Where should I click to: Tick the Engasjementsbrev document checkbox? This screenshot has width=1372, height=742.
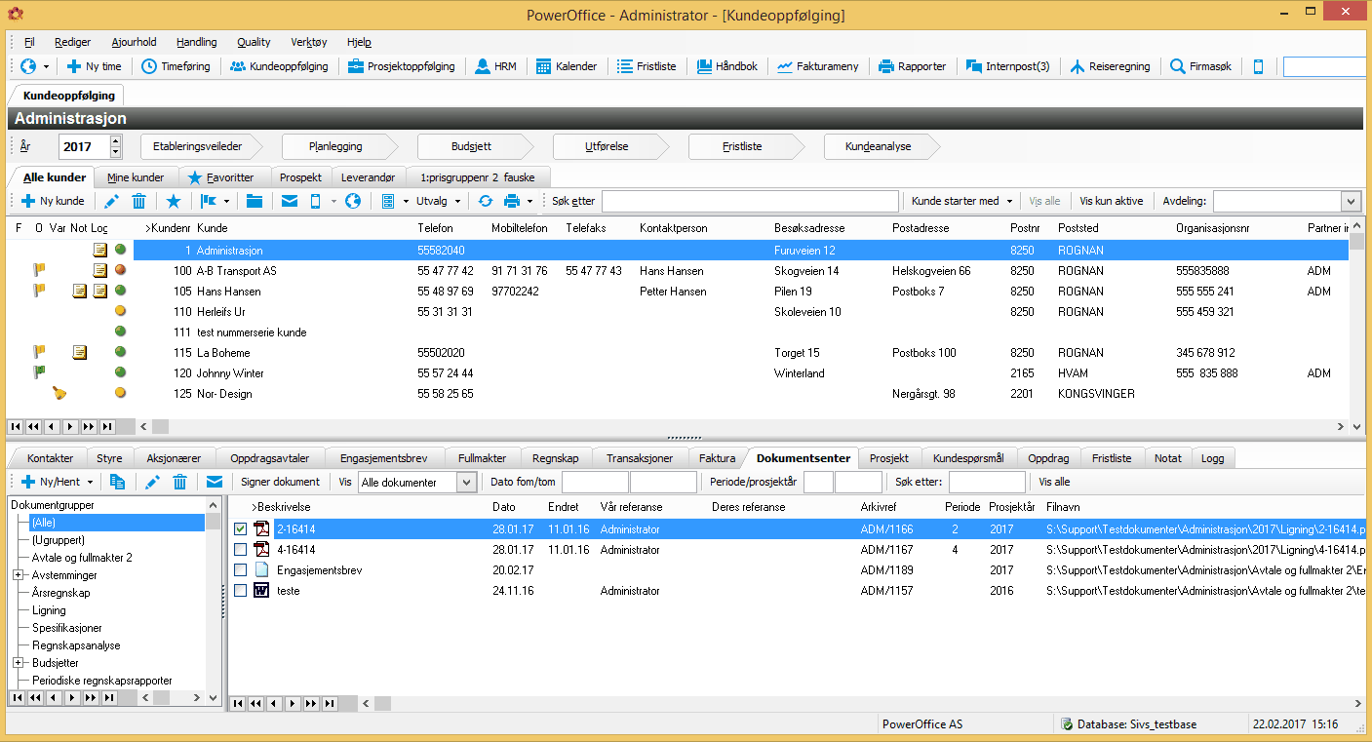(241, 569)
